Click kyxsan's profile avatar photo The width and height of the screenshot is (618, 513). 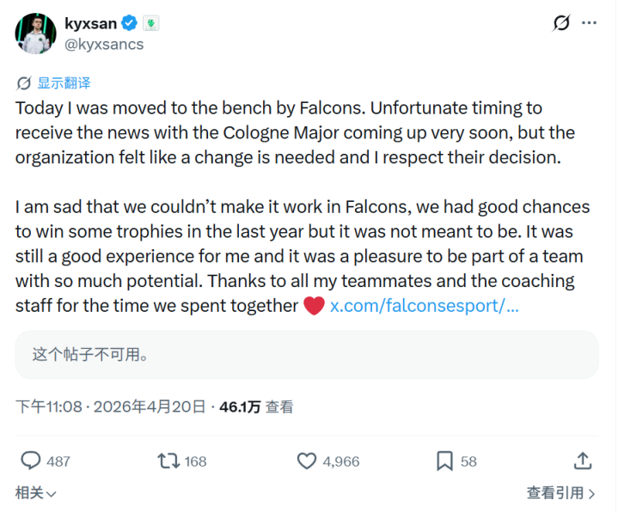(x=34, y=32)
